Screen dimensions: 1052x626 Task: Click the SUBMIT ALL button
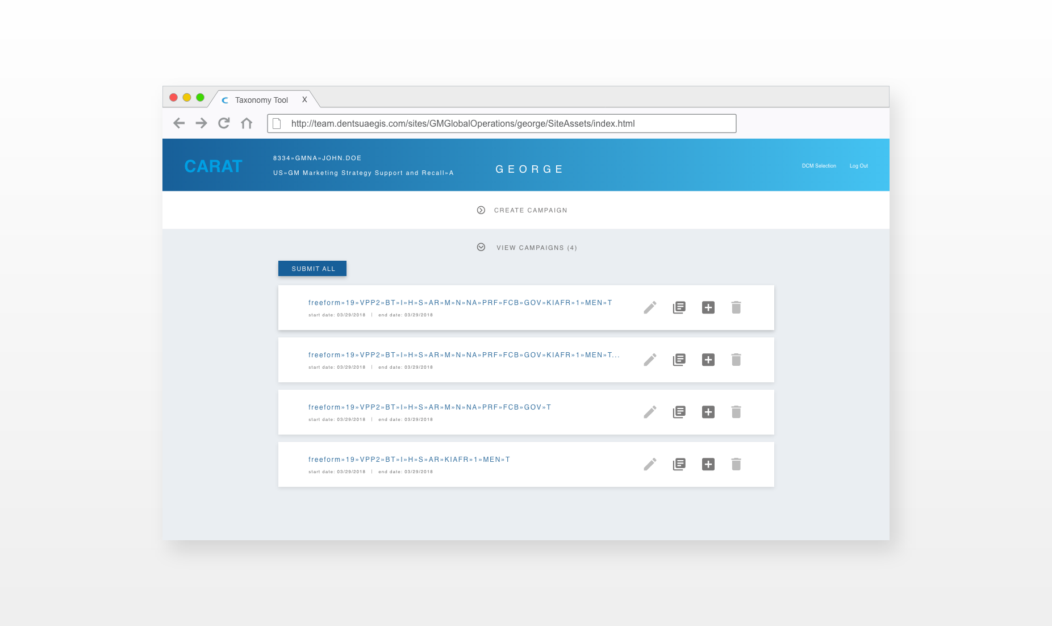click(x=312, y=269)
